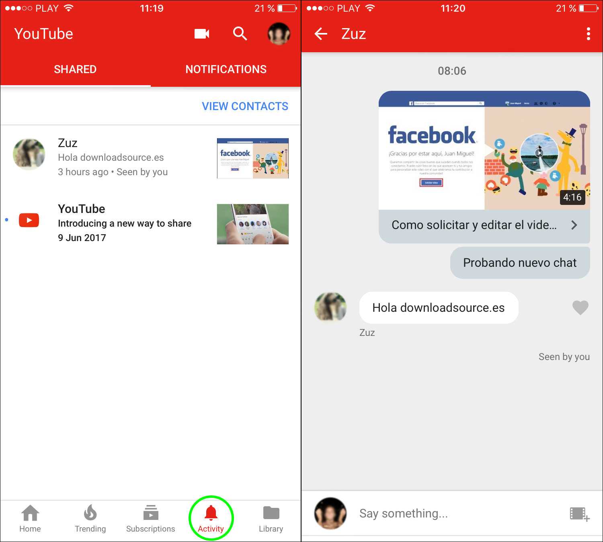The width and height of the screenshot is (603, 542).
Task: Tap the Wi-Fi status icon on right screen
Action: point(370,8)
